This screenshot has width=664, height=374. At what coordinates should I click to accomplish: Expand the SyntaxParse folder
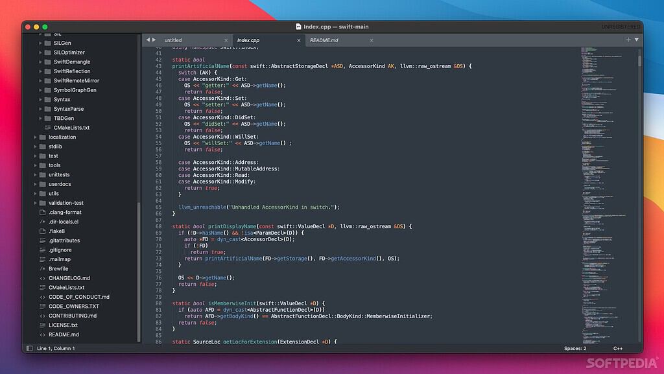[40, 109]
